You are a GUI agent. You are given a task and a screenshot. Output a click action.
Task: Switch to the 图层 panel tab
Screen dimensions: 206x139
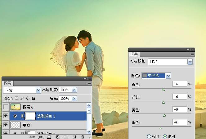coord(7,83)
